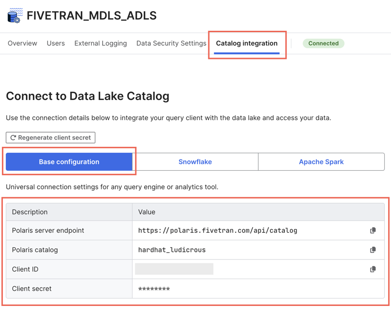Click the FIVETRAN_MDLS_ADLS database icon
Image resolution: width=391 pixels, height=323 pixels.
point(15,16)
